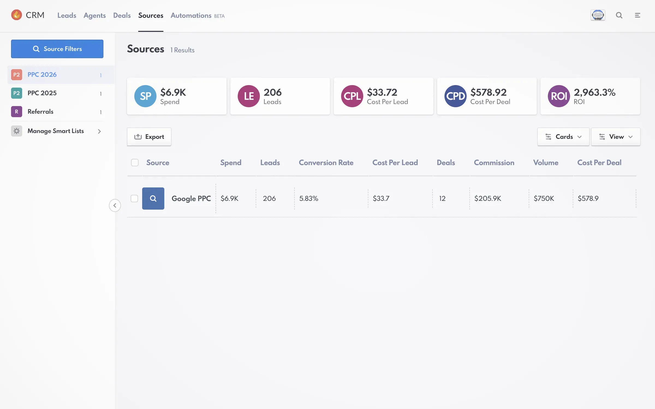Sort by the Volume column header

(x=546, y=163)
